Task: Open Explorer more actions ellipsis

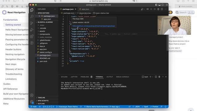Action: point(55,9)
